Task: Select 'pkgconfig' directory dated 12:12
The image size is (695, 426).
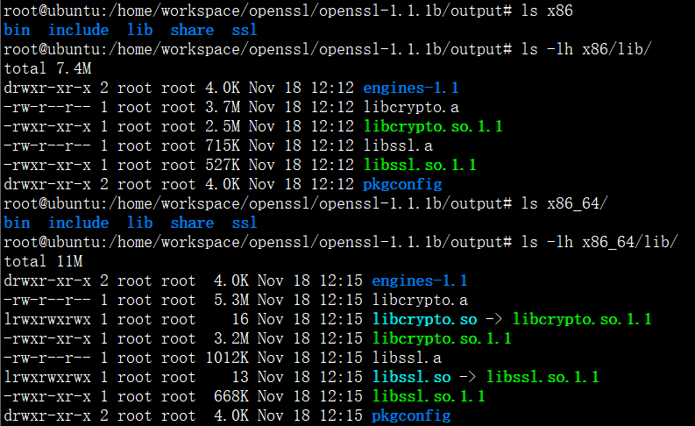Action: click(402, 184)
